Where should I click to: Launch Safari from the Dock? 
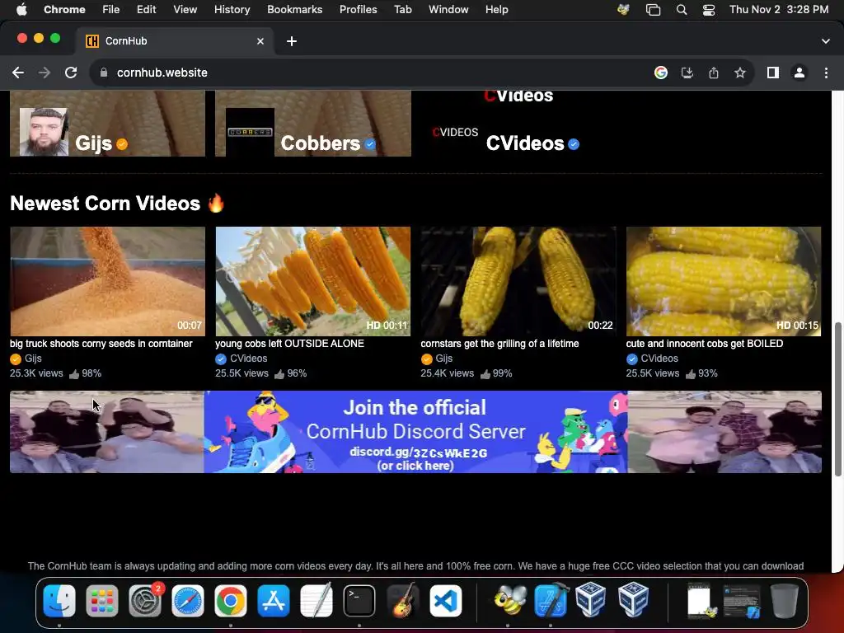187,600
